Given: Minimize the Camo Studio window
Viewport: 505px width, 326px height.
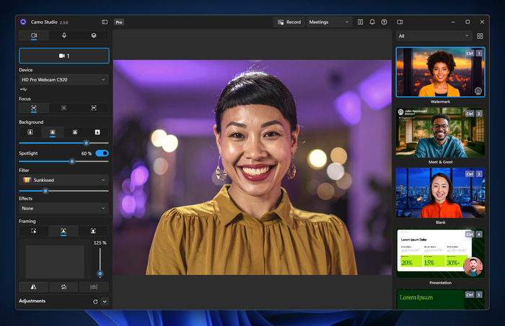Looking at the screenshot, I should coord(453,22).
